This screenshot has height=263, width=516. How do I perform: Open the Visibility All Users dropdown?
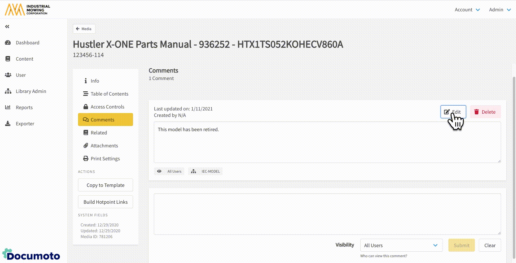click(x=401, y=246)
